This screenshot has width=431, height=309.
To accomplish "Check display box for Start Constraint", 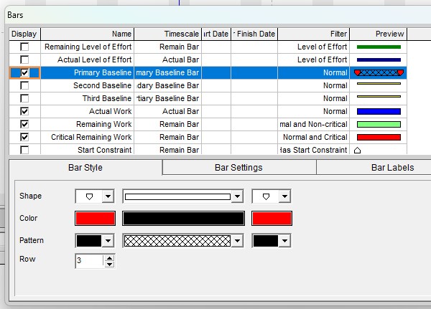I will pos(24,150).
